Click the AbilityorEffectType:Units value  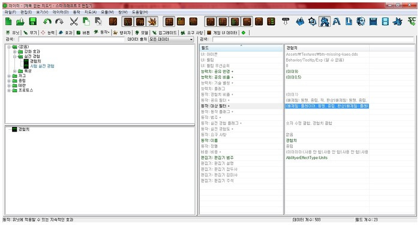point(307,157)
